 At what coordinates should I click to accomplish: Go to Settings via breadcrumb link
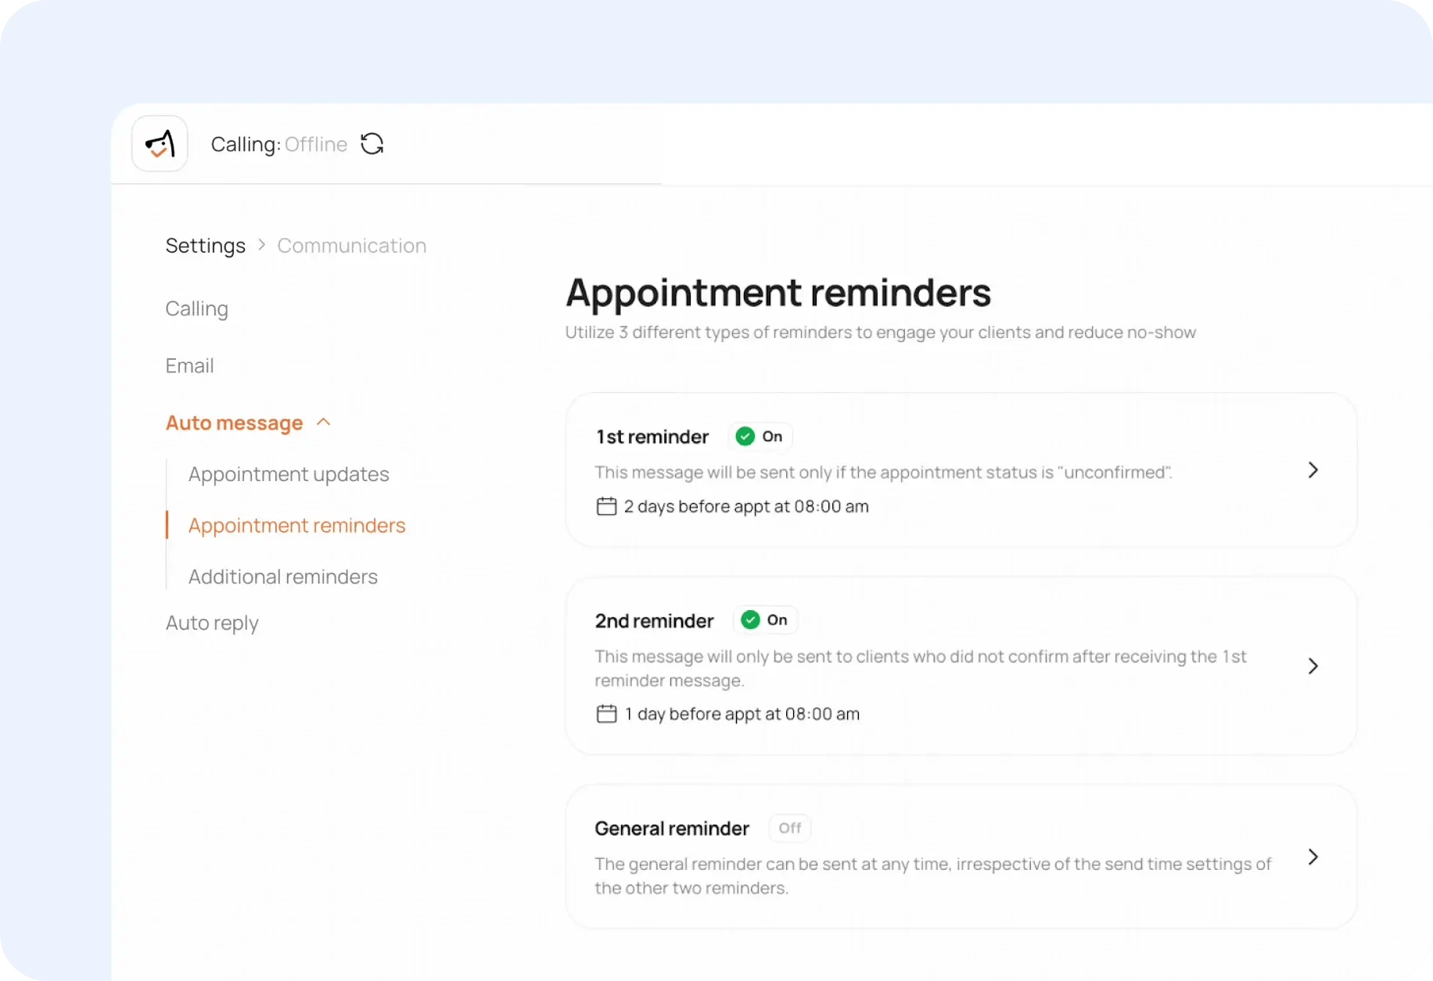click(x=205, y=245)
